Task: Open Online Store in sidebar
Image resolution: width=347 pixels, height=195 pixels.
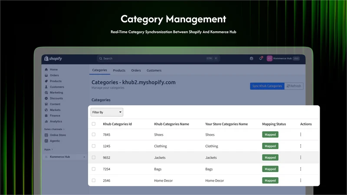Action: (56, 135)
